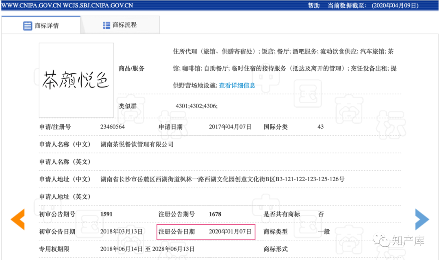Select application date 2017年04月07日
Screen dimensions: 439x260
coord(230,127)
